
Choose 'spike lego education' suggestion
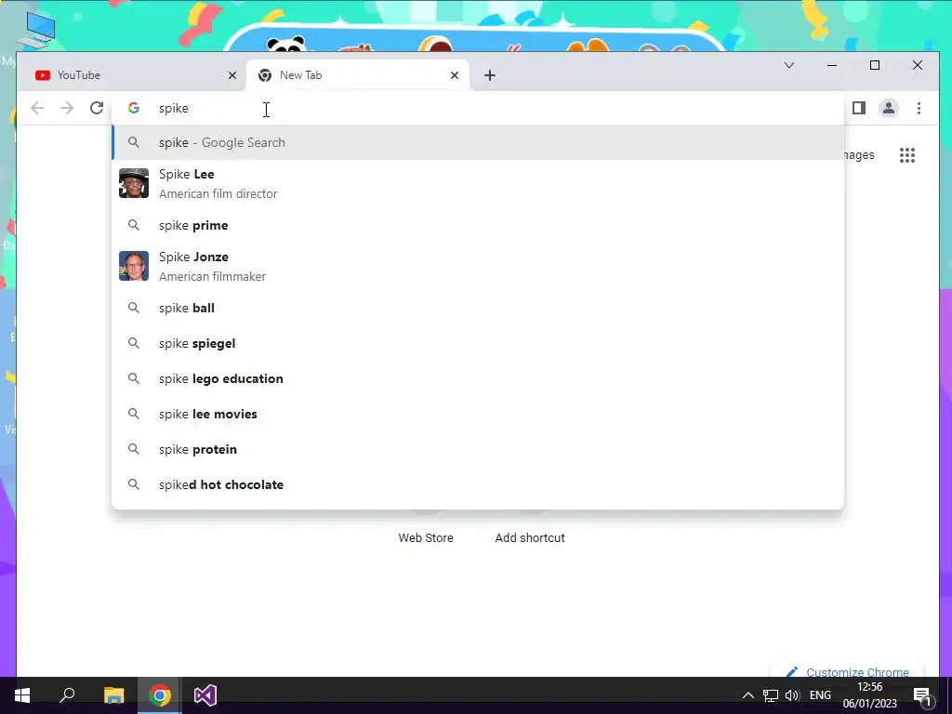pyautogui.click(x=478, y=378)
